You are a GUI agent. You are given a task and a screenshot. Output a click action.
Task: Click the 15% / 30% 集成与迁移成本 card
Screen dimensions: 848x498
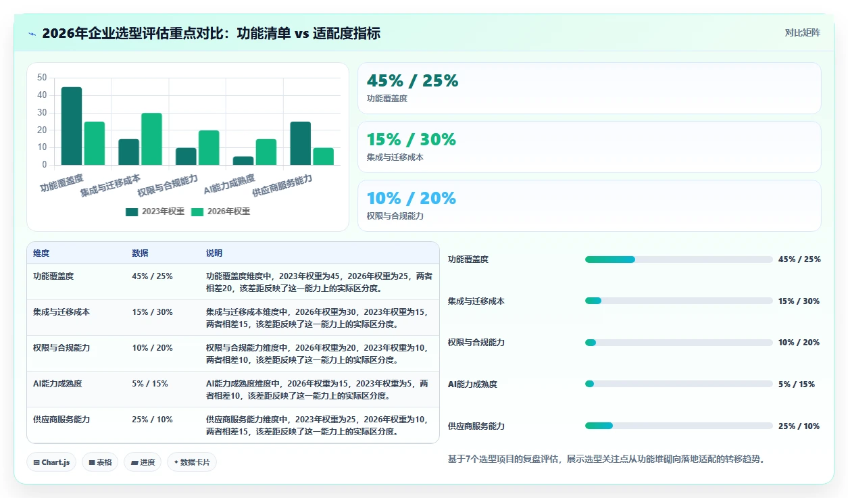click(x=589, y=147)
